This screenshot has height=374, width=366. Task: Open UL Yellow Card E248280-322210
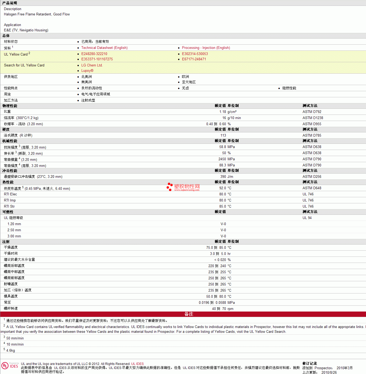pyautogui.click(x=94, y=54)
